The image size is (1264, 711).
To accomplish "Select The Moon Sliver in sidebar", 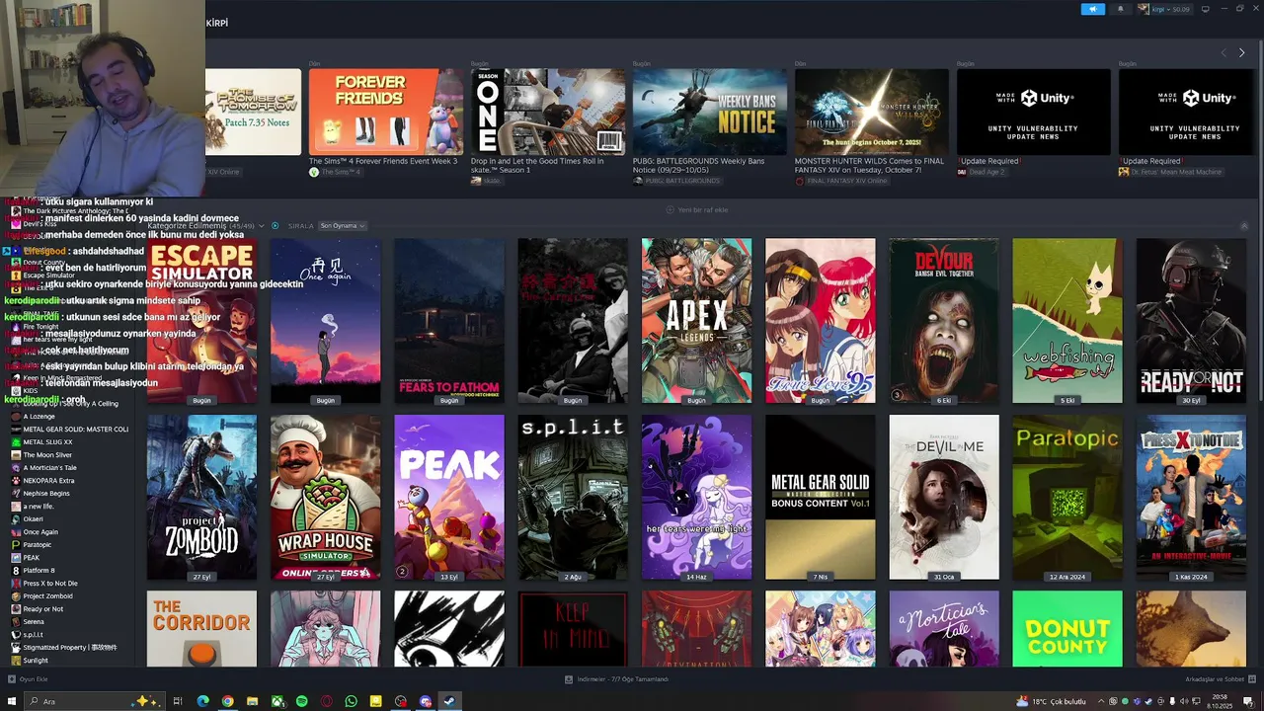I will (x=47, y=455).
